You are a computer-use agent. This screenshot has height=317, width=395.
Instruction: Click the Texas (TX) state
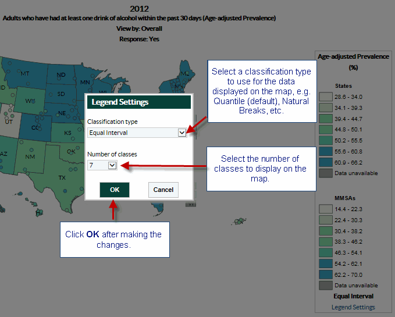(62, 177)
